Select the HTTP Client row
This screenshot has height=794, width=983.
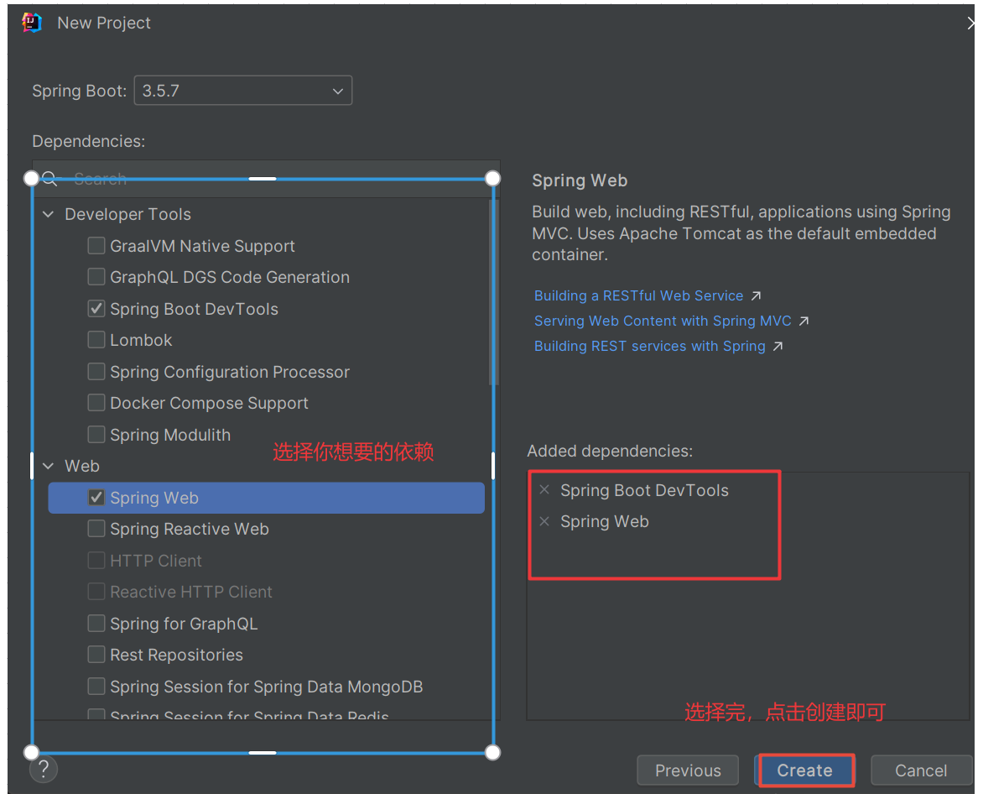pos(267,560)
